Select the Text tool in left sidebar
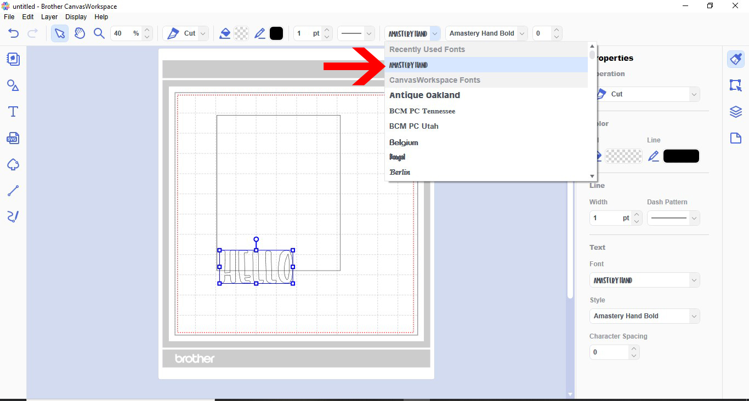Viewport: 749px width, 401px height. (x=13, y=112)
